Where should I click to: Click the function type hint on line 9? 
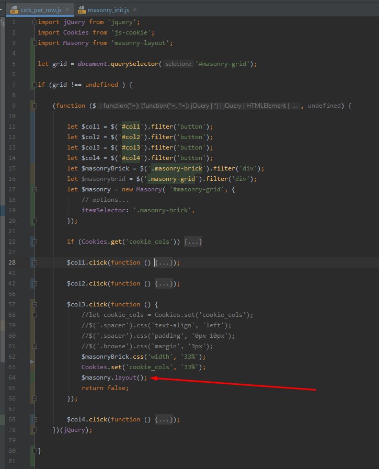(199, 106)
